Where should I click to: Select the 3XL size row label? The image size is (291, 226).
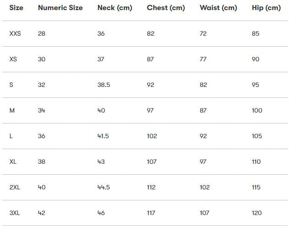coord(15,213)
